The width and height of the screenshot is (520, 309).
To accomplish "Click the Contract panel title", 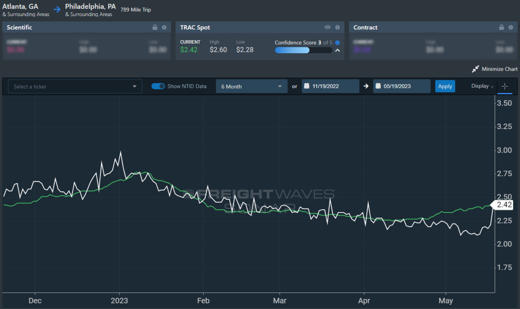I will pyautogui.click(x=365, y=27).
